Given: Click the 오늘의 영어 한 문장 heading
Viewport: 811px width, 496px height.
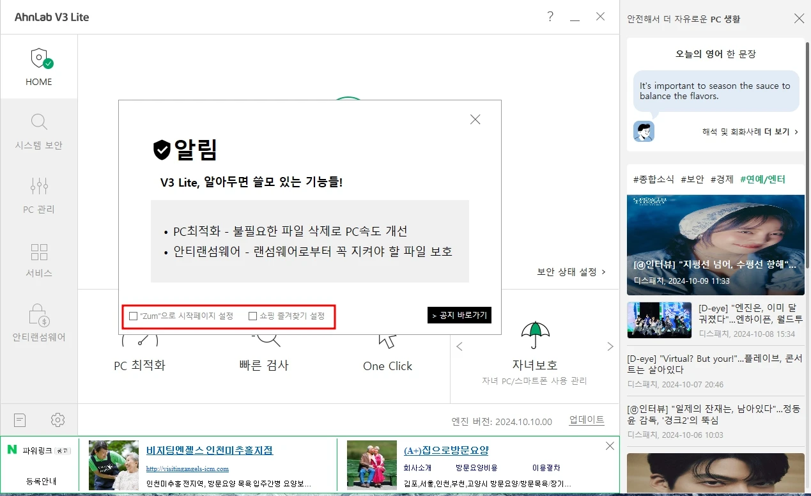Looking at the screenshot, I should [x=716, y=54].
